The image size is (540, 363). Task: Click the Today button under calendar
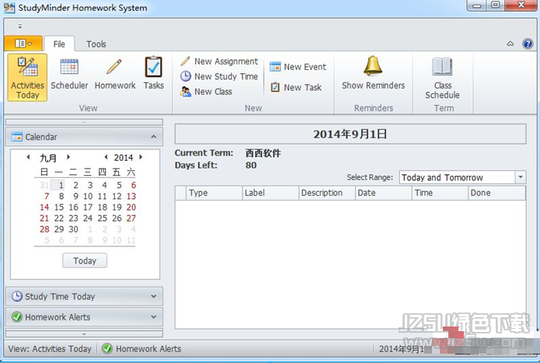coord(85,260)
